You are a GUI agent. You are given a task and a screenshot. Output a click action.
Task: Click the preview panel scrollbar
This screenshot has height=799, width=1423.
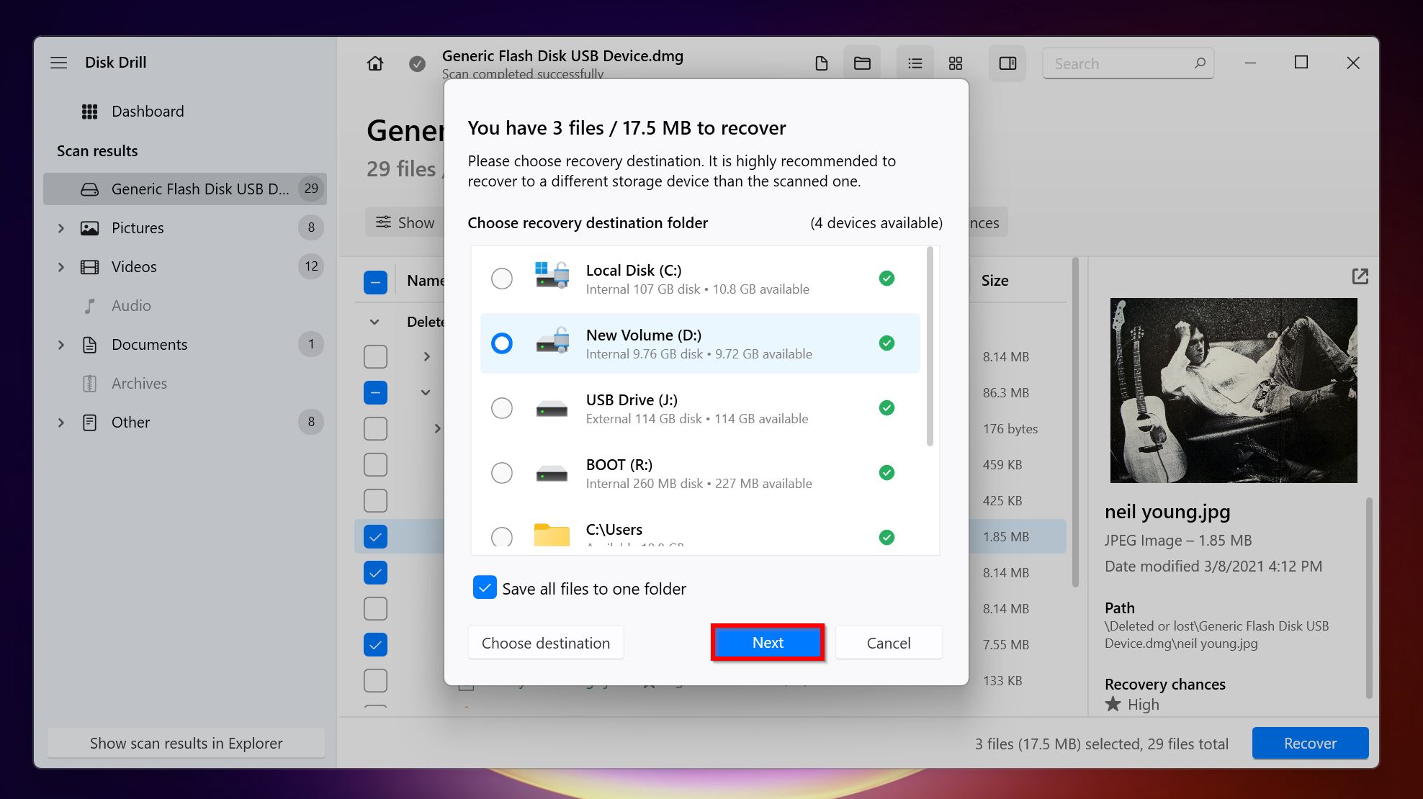(x=1369, y=597)
